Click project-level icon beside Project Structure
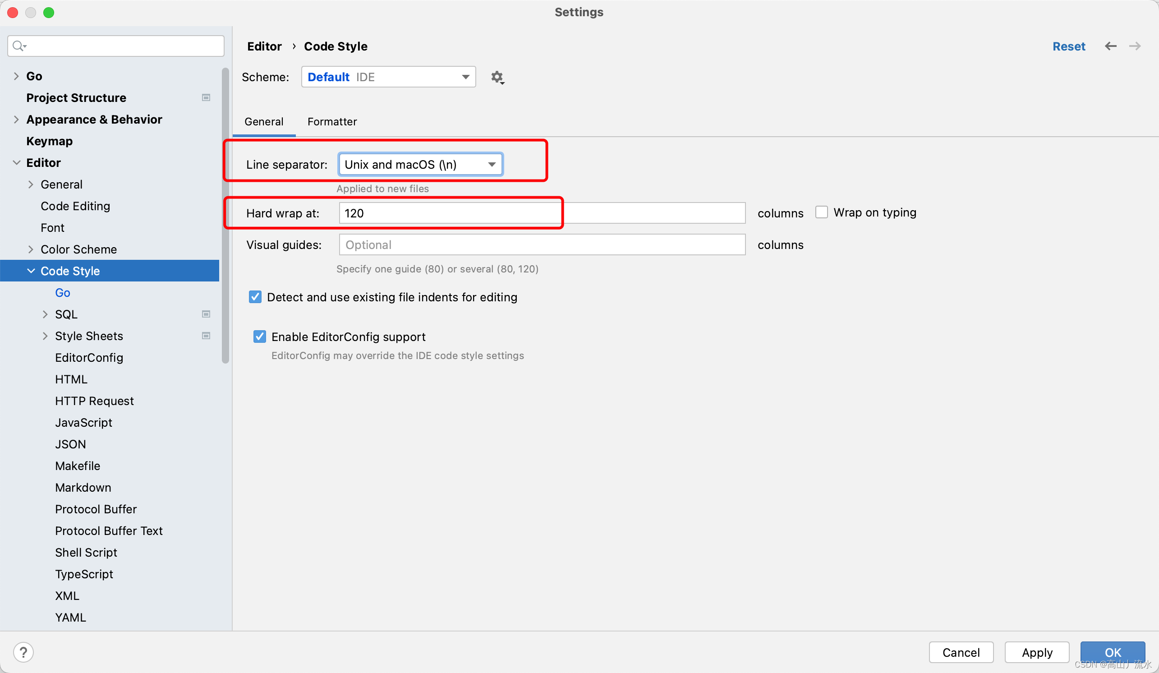Viewport: 1159px width, 673px height. click(206, 97)
